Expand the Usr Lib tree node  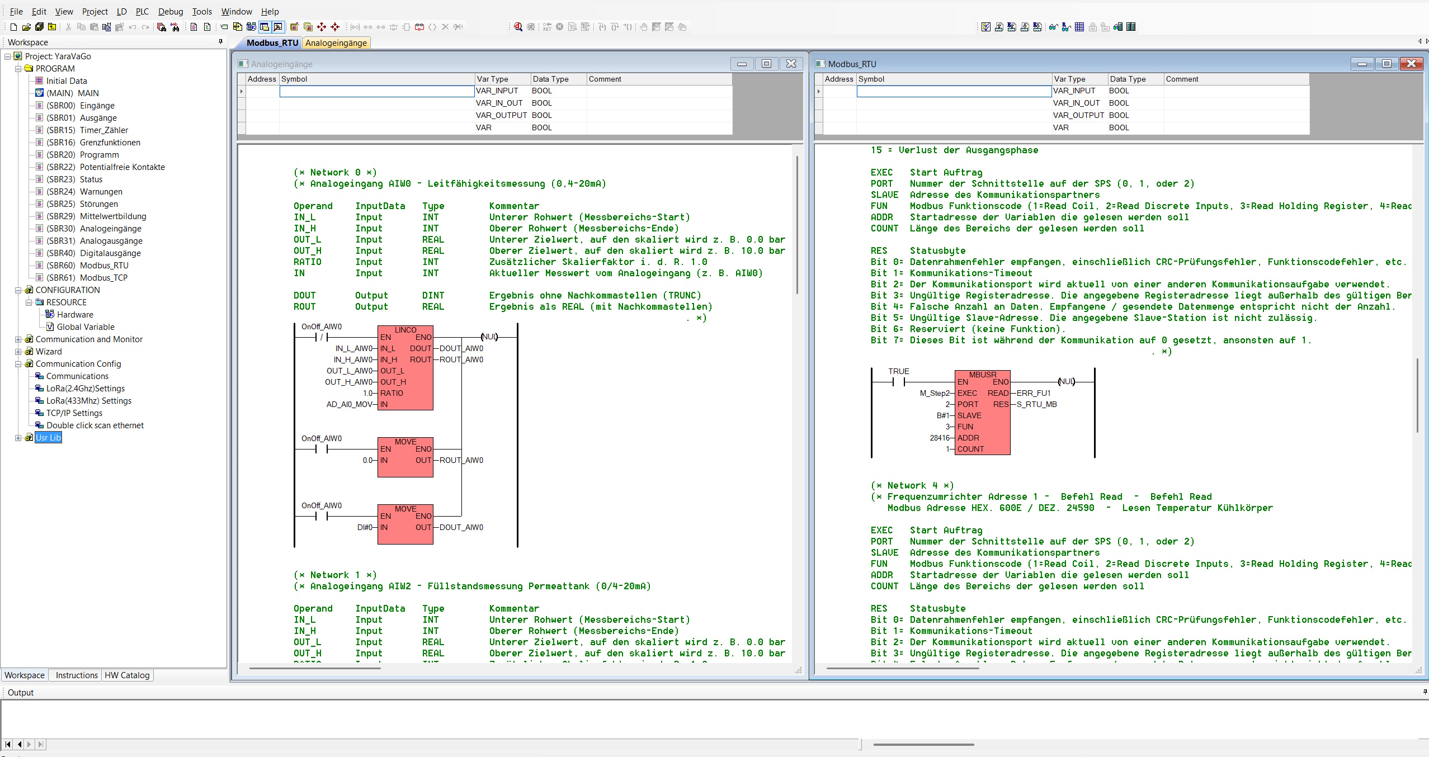(x=18, y=438)
